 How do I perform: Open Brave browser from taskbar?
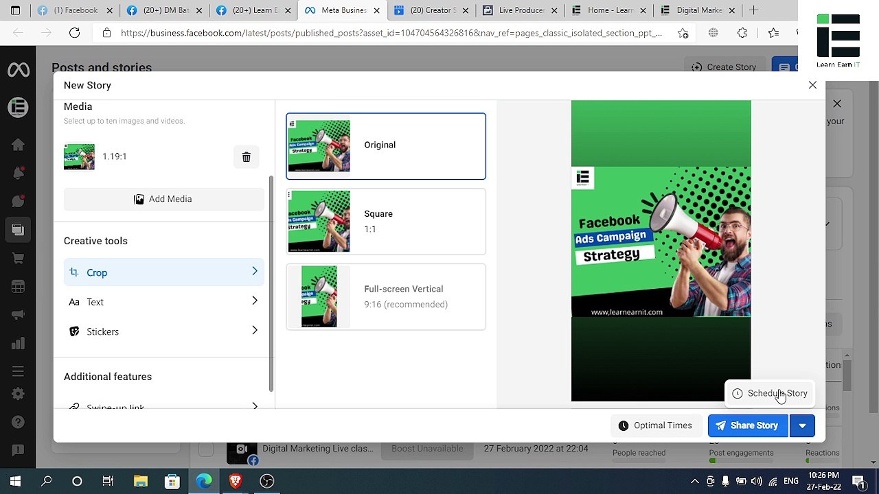click(236, 481)
